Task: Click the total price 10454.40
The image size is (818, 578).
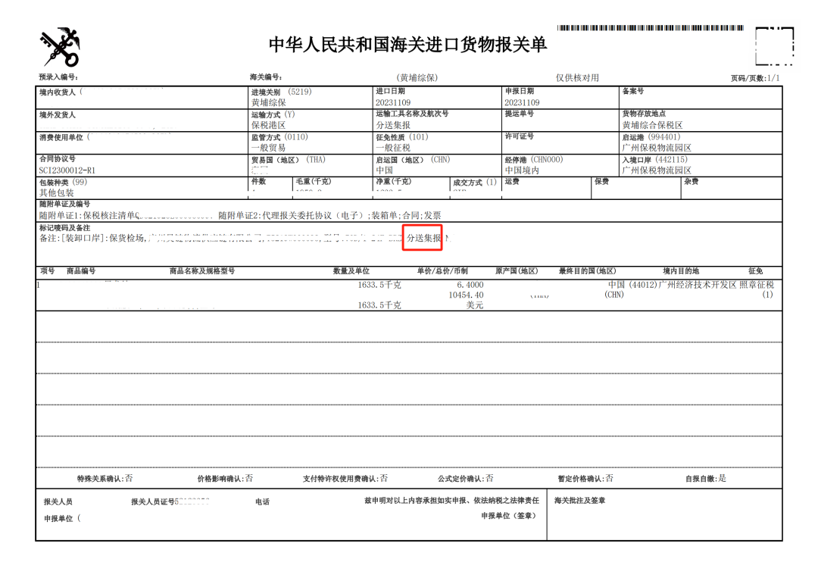Action: tap(466, 295)
